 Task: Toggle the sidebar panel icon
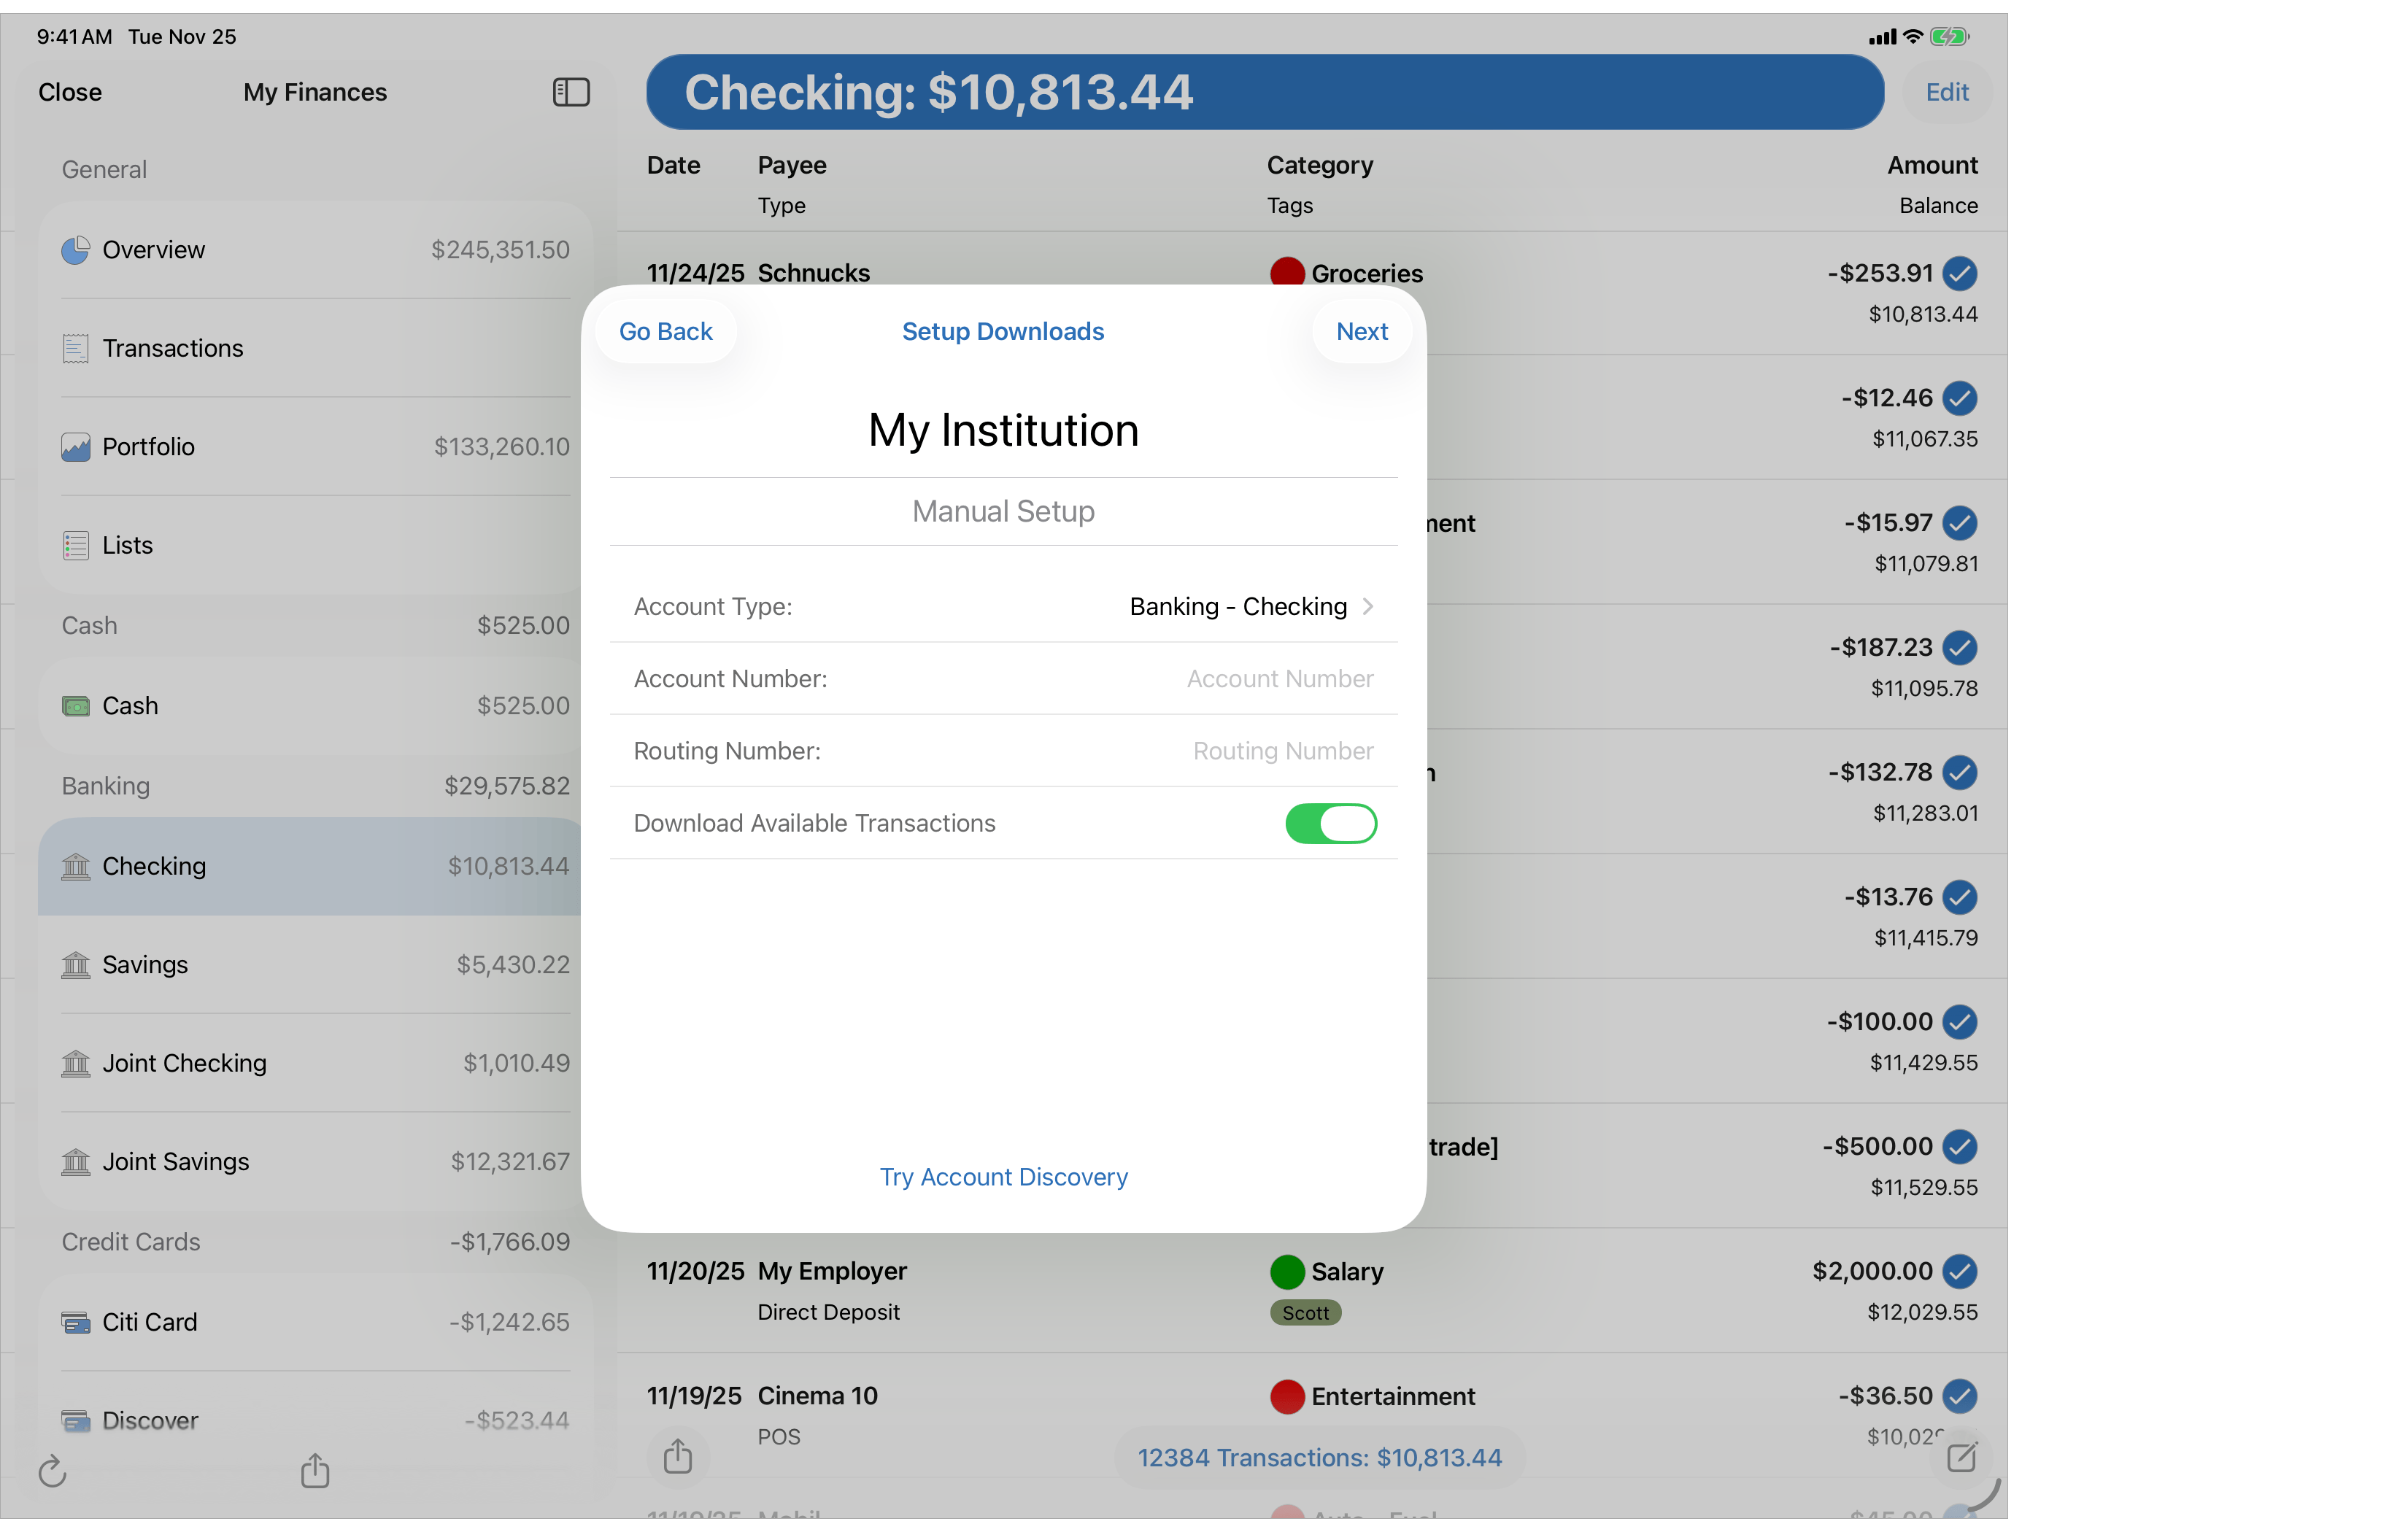coord(571,92)
